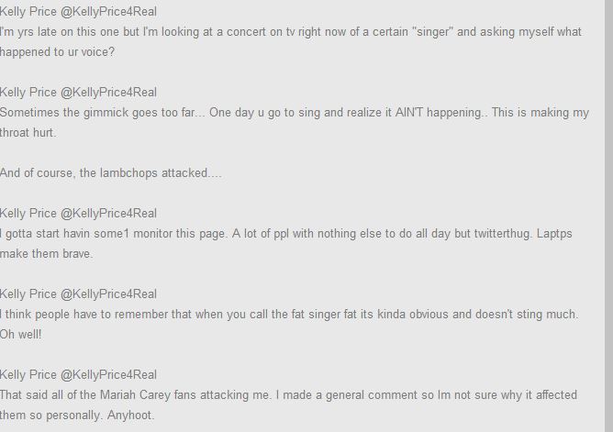Click the "lambchops attacked" line

[111, 173]
